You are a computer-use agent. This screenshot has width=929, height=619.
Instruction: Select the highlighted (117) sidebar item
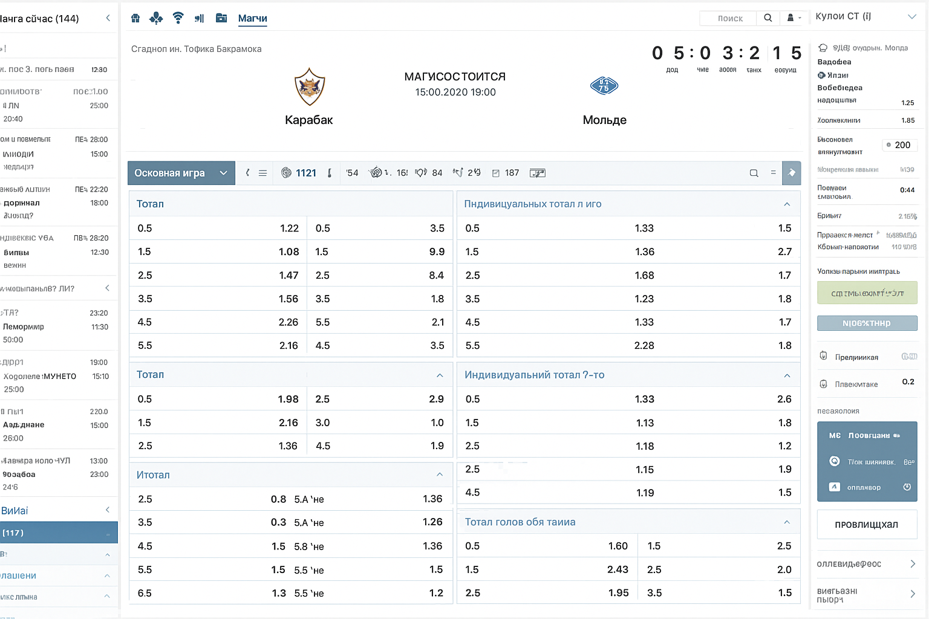click(x=59, y=533)
